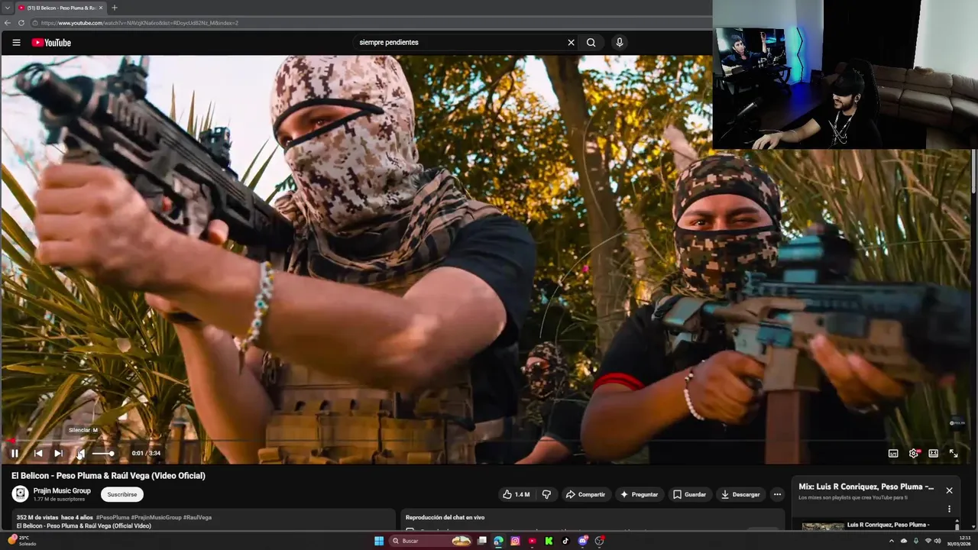
Task: Open Discord from taskbar
Action: tap(583, 541)
